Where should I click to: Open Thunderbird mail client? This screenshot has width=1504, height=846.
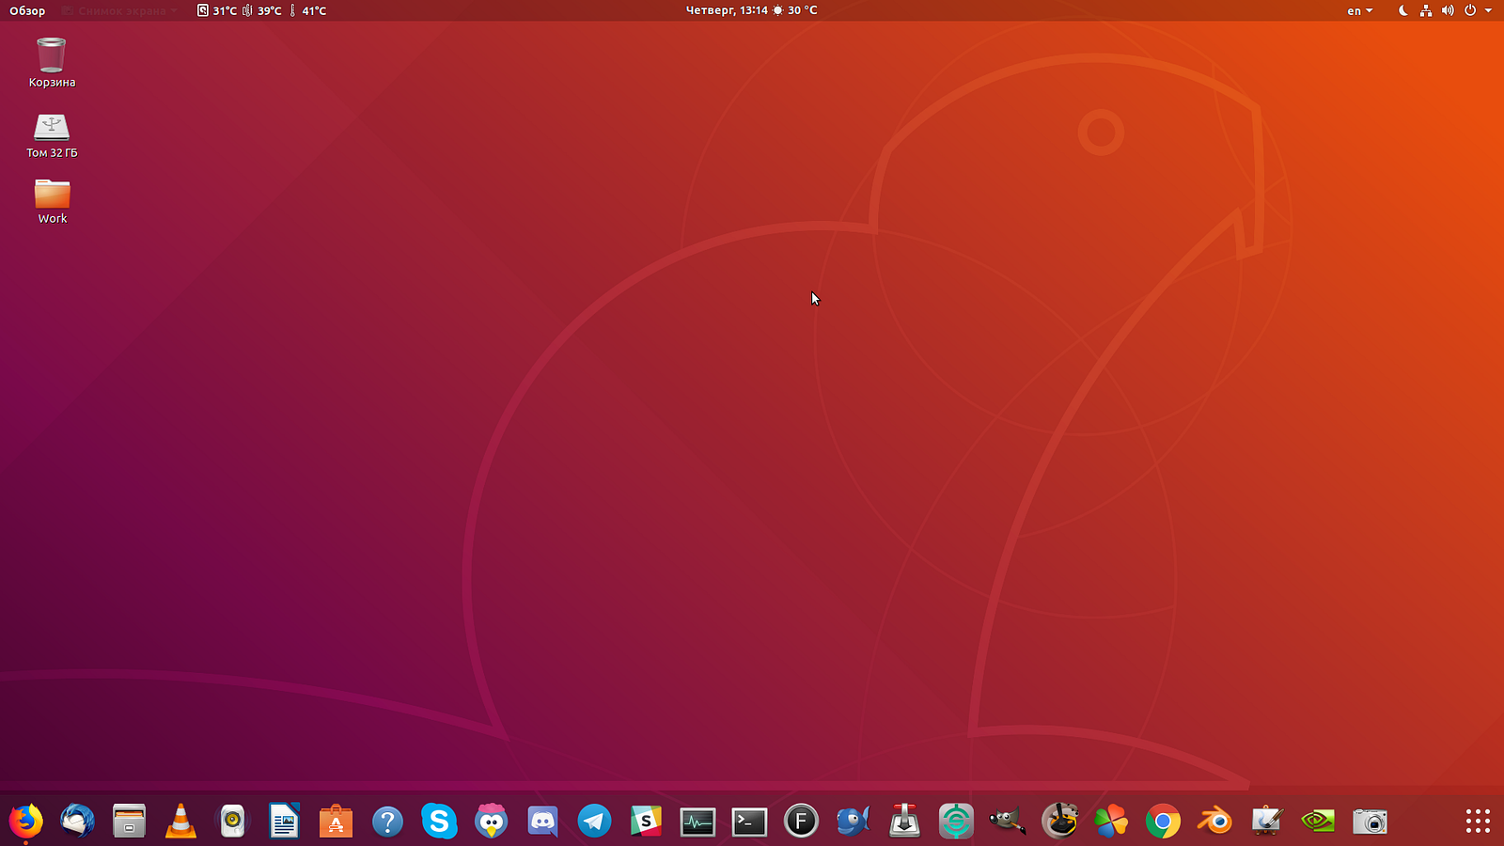[x=77, y=822]
